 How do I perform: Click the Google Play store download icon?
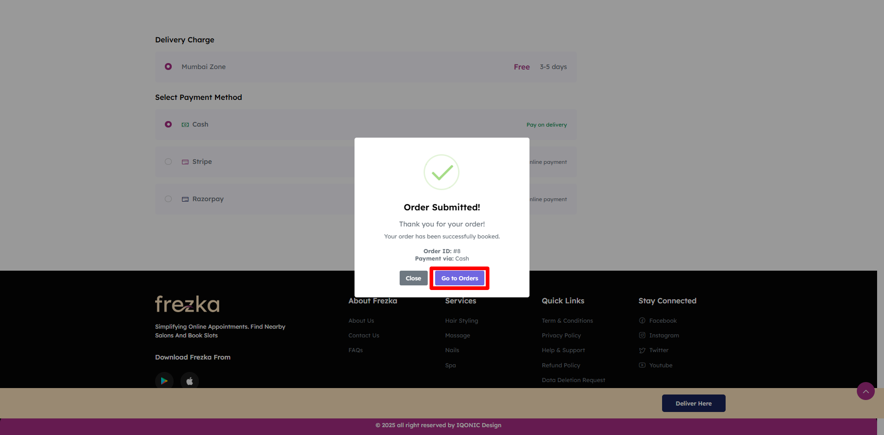[x=164, y=381]
